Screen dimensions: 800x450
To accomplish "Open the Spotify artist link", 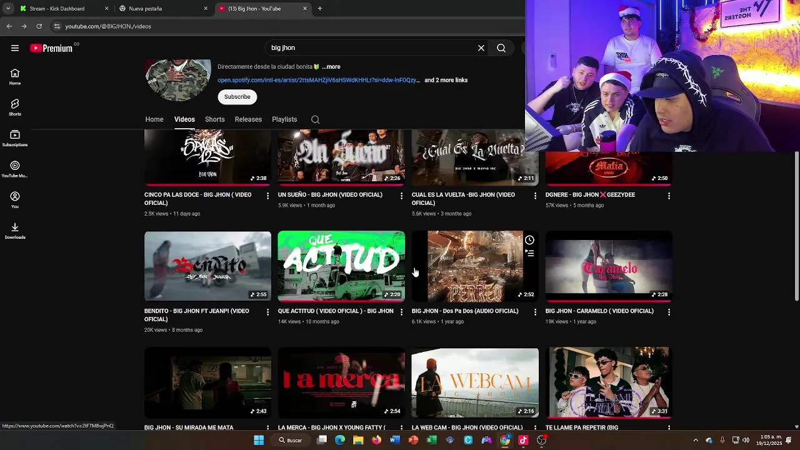I will pos(319,80).
